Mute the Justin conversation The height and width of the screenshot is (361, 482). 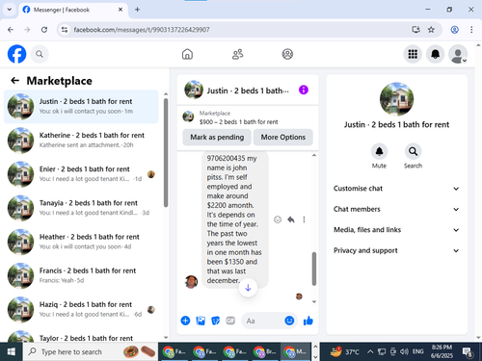[379, 151]
